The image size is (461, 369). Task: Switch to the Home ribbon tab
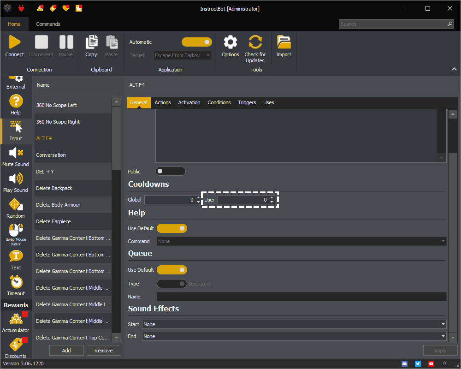[14, 24]
